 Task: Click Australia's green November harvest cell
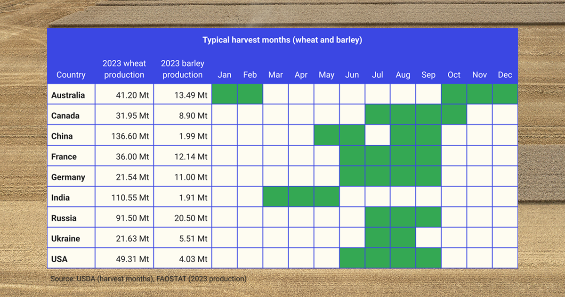479,95
